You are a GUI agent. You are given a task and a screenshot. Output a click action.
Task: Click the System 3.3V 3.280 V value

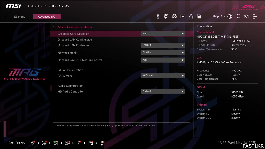click(235, 118)
